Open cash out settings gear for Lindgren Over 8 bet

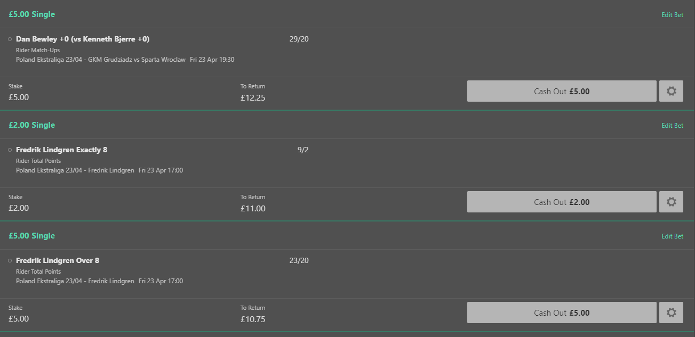[x=671, y=313]
